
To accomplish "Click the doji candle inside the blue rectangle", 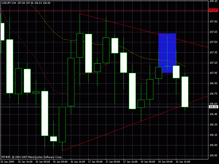I will pos(167,66).
